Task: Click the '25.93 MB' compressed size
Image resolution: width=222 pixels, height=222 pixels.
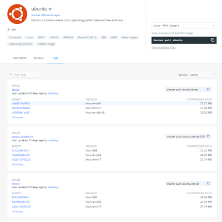Action: click(x=206, y=112)
